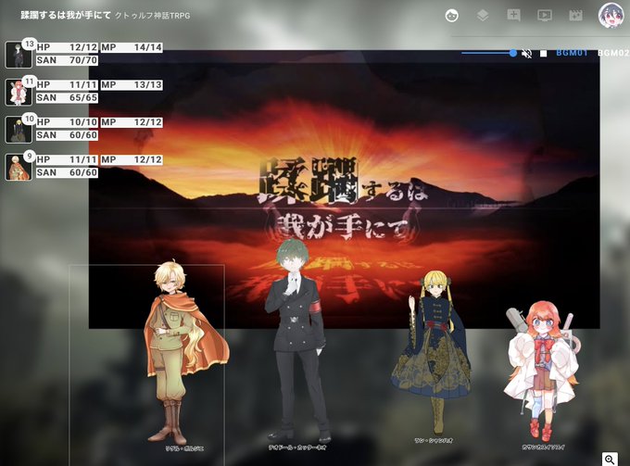630x466 pixels.
Task: Open the cut-in clapperboard icon
Action: 575,16
